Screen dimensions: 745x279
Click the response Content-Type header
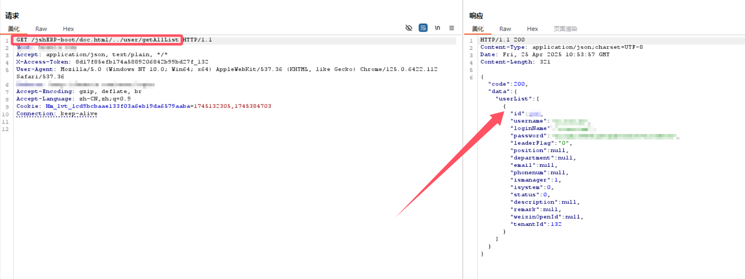[561, 47]
